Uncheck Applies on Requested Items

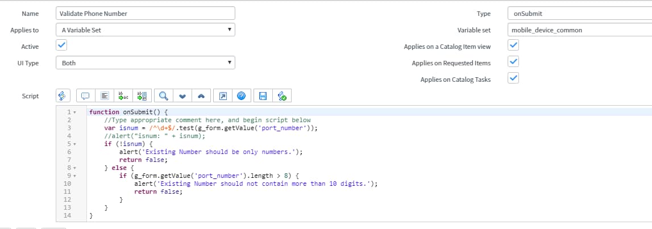pyautogui.click(x=513, y=62)
